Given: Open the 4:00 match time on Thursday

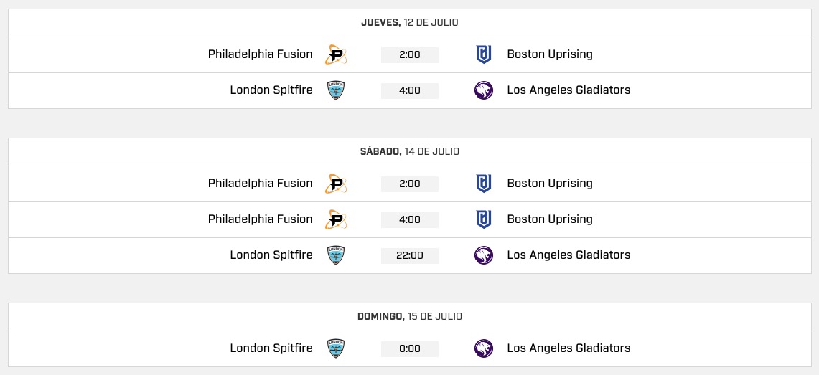Looking at the screenshot, I should [409, 91].
